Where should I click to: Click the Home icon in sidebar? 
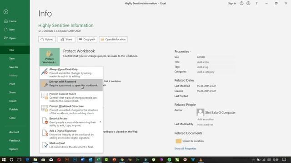pyautogui.click(x=6, y=21)
